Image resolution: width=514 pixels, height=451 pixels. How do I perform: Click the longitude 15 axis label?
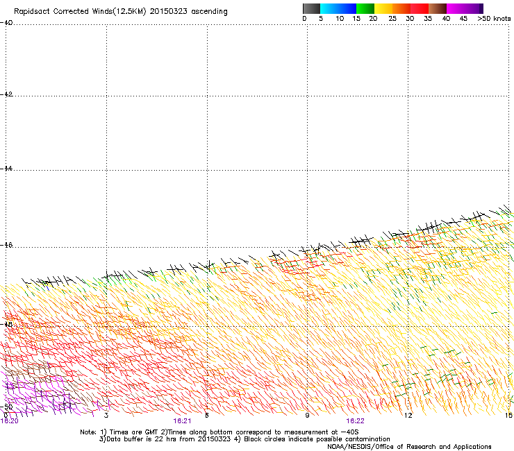click(508, 416)
